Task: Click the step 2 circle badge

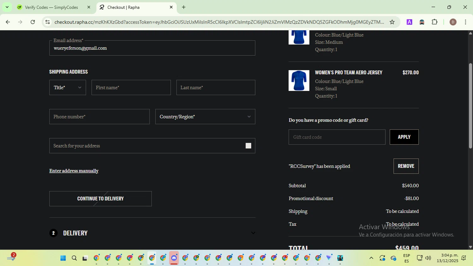Action: point(53,233)
